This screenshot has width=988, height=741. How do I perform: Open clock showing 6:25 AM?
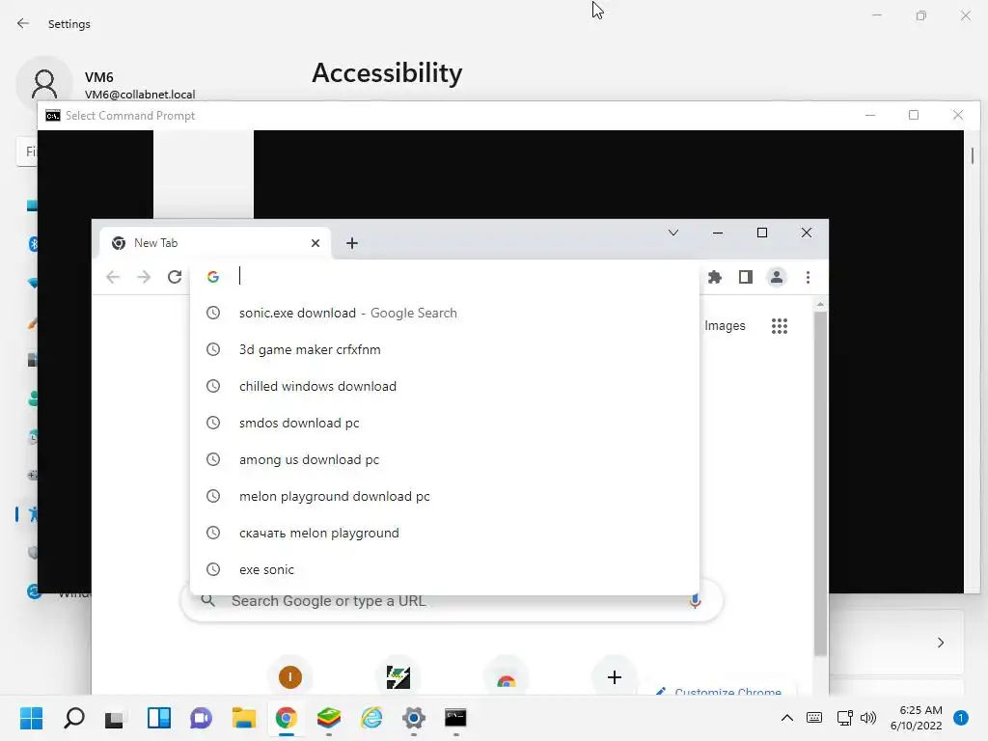coord(917,718)
